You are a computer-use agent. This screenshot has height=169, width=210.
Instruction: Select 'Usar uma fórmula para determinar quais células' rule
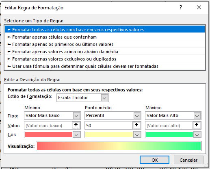point(105,66)
